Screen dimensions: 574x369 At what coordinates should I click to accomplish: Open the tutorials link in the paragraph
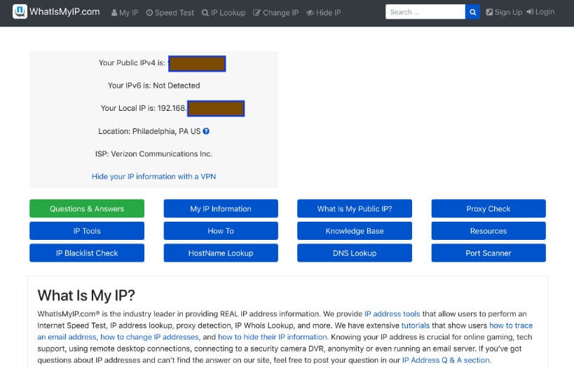coord(416,326)
